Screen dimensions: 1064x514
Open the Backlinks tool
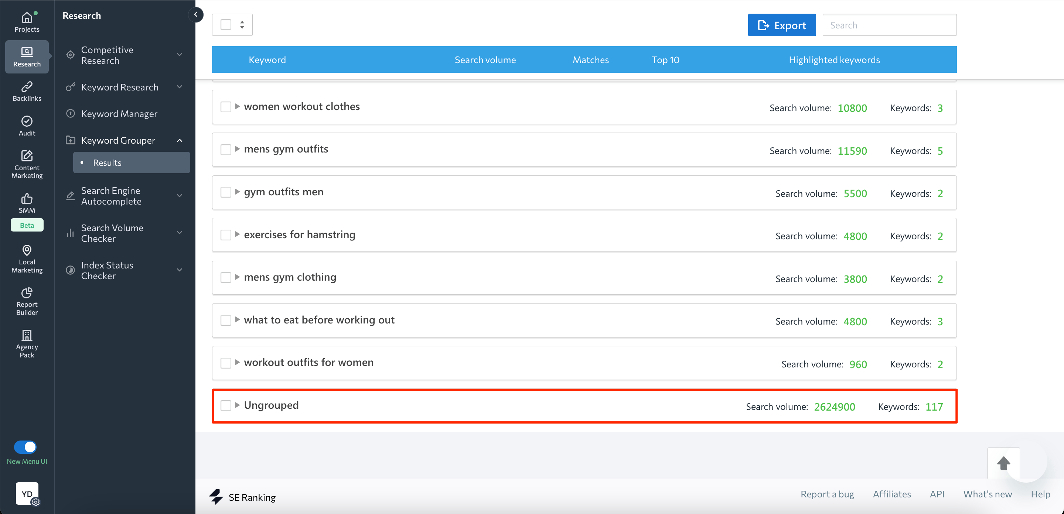click(x=27, y=91)
